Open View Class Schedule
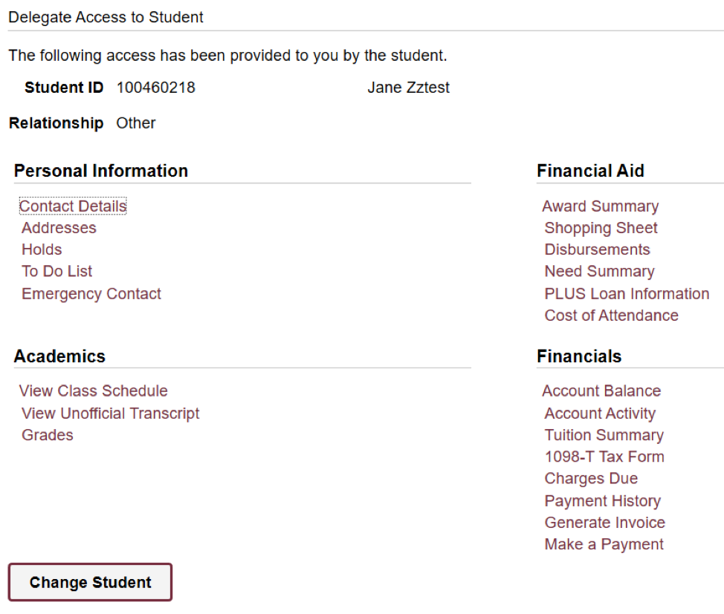Screen dimensions: 724x614 [93, 391]
